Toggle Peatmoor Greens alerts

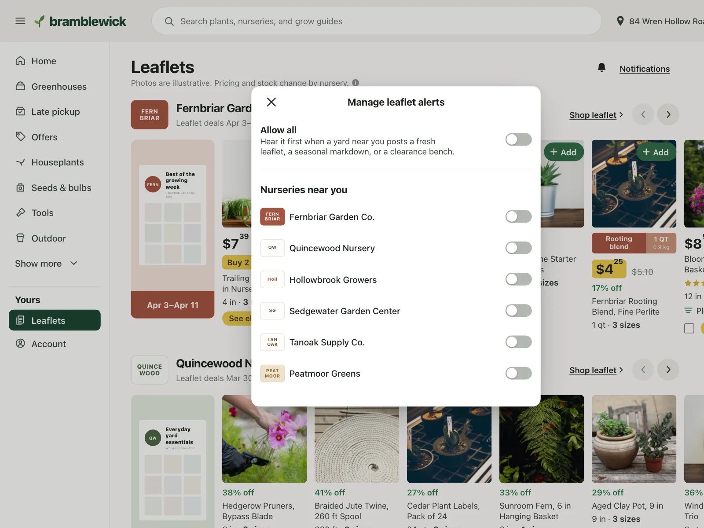(518, 373)
